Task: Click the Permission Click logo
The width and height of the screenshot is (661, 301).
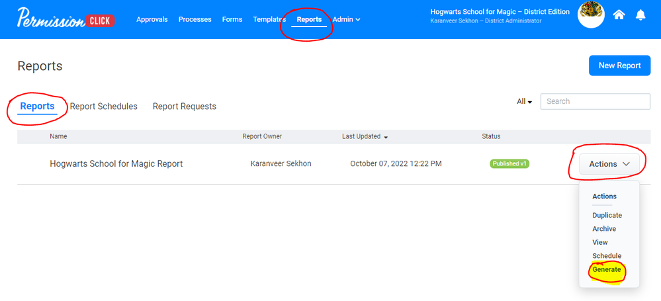Action: (66, 19)
